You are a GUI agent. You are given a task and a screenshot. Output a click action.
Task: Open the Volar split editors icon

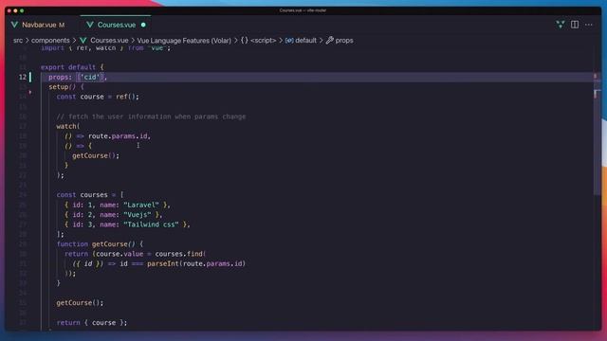[x=561, y=25]
